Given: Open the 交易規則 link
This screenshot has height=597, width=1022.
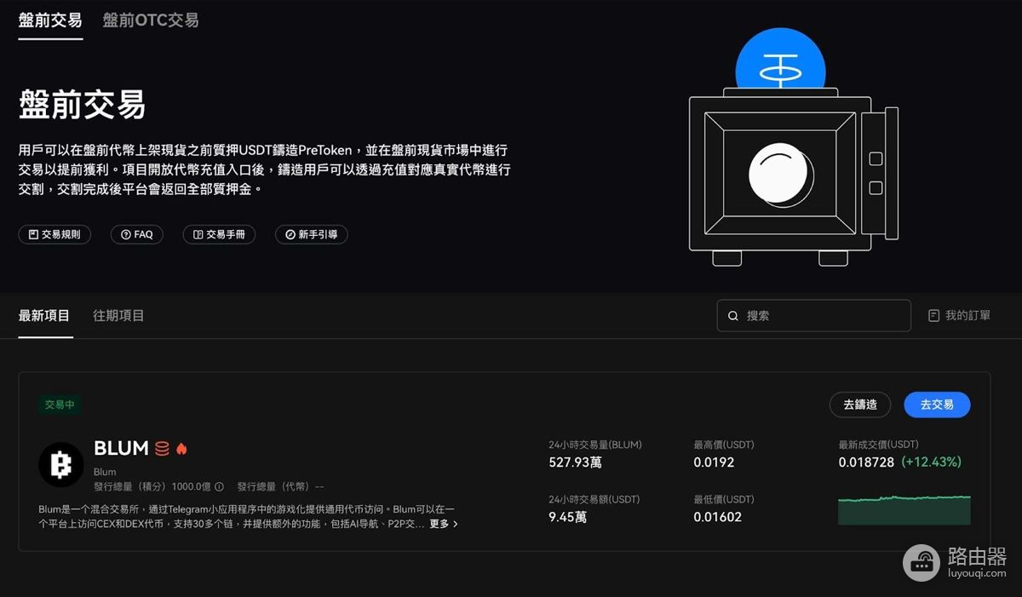Looking at the screenshot, I should (x=55, y=234).
